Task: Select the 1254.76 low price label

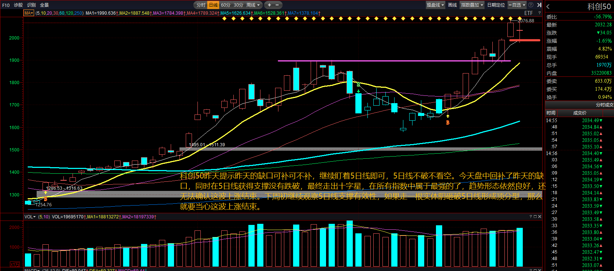Action: 44,205
